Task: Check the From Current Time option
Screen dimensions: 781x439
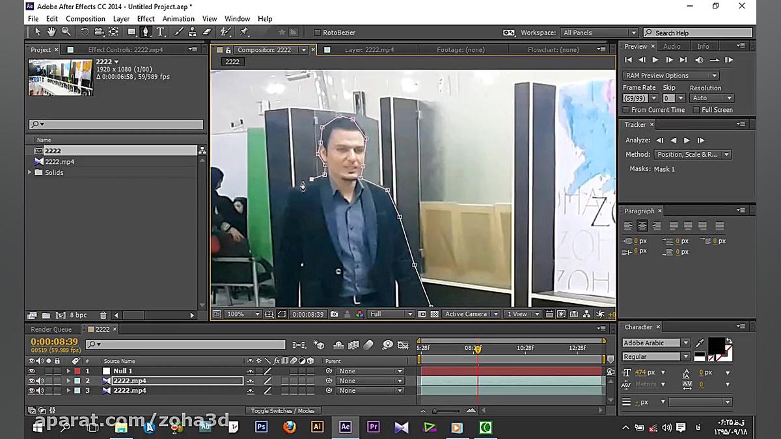Action: (x=626, y=110)
